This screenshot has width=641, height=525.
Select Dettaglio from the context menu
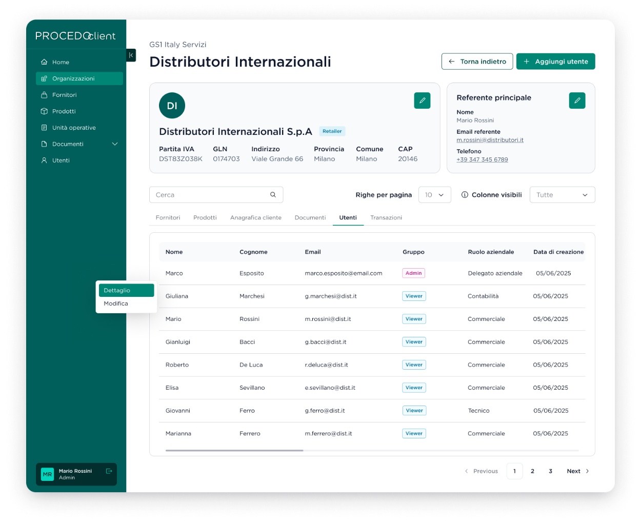(x=126, y=290)
